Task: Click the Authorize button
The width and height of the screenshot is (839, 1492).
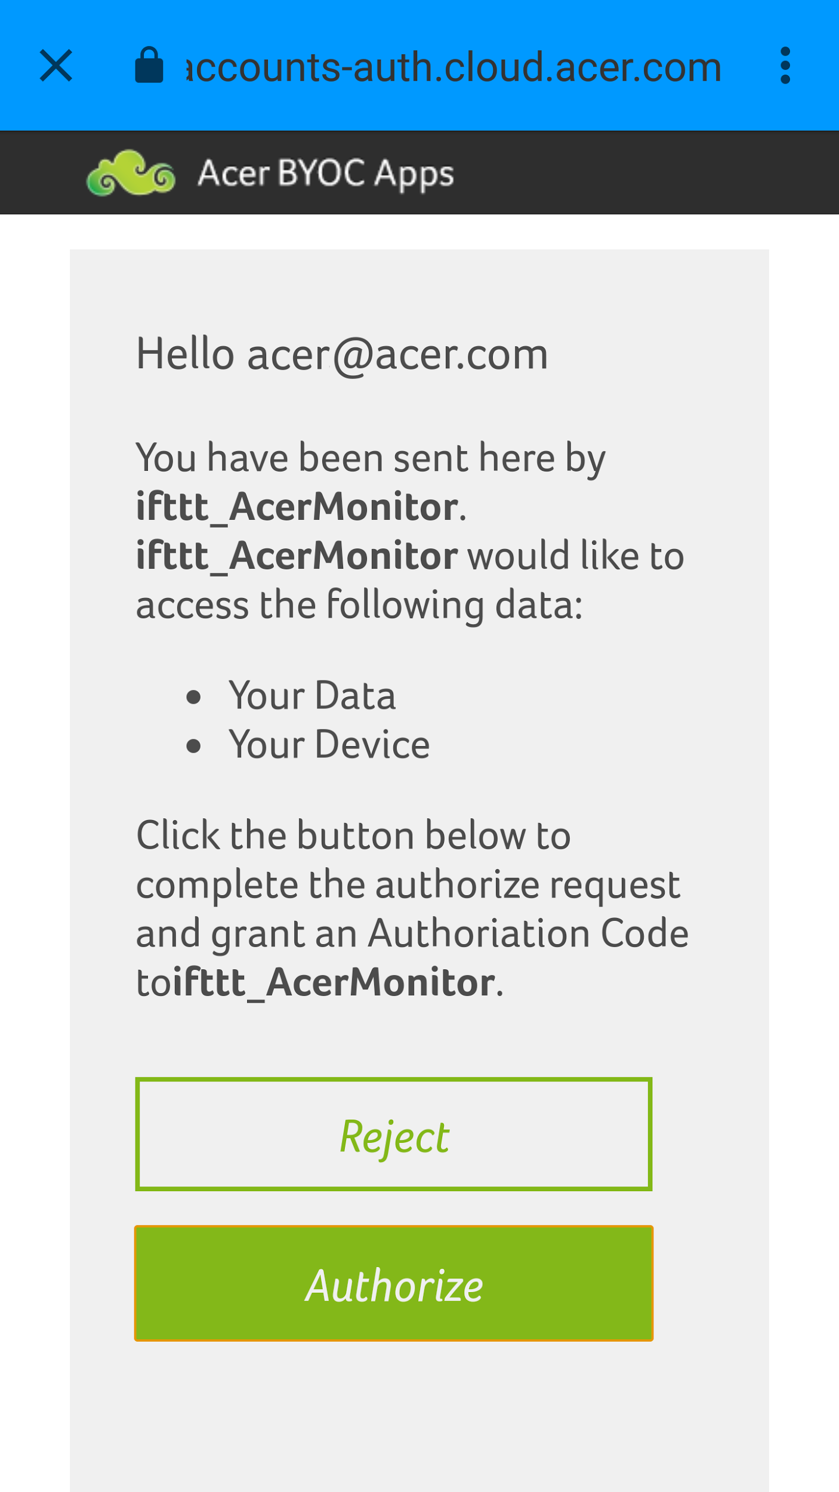Action: (x=394, y=1283)
